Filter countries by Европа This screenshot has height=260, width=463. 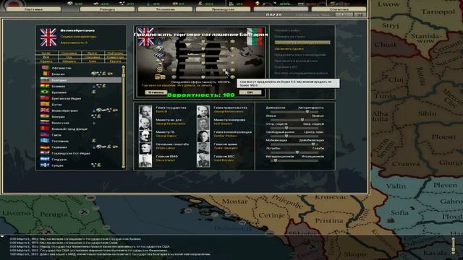[115, 61]
